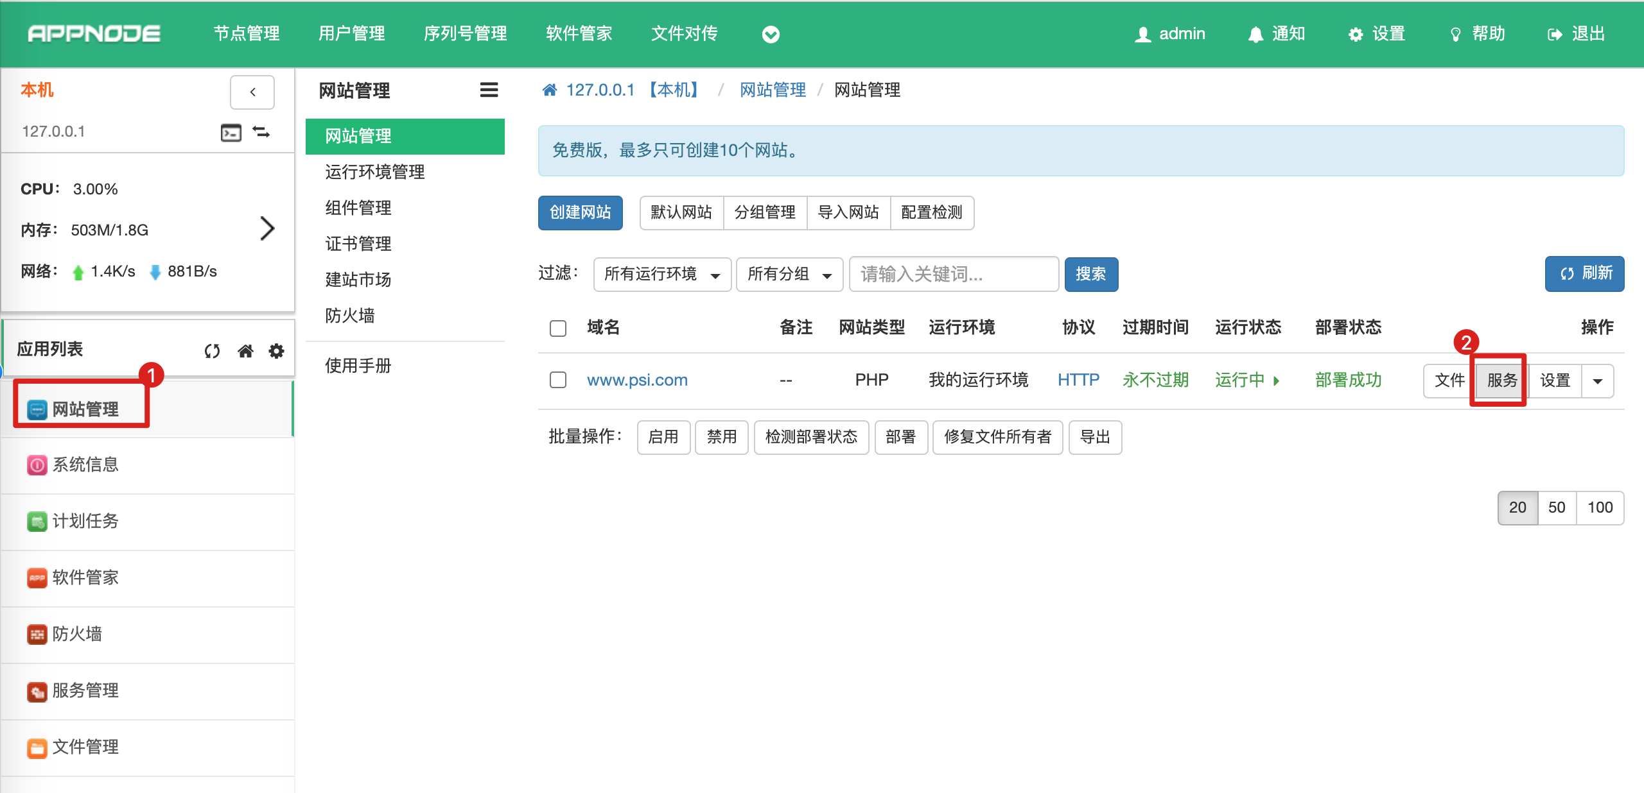Open 应用列表 gear settings icon

click(x=276, y=351)
